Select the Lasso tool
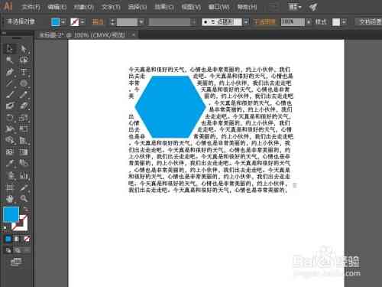 24,60
